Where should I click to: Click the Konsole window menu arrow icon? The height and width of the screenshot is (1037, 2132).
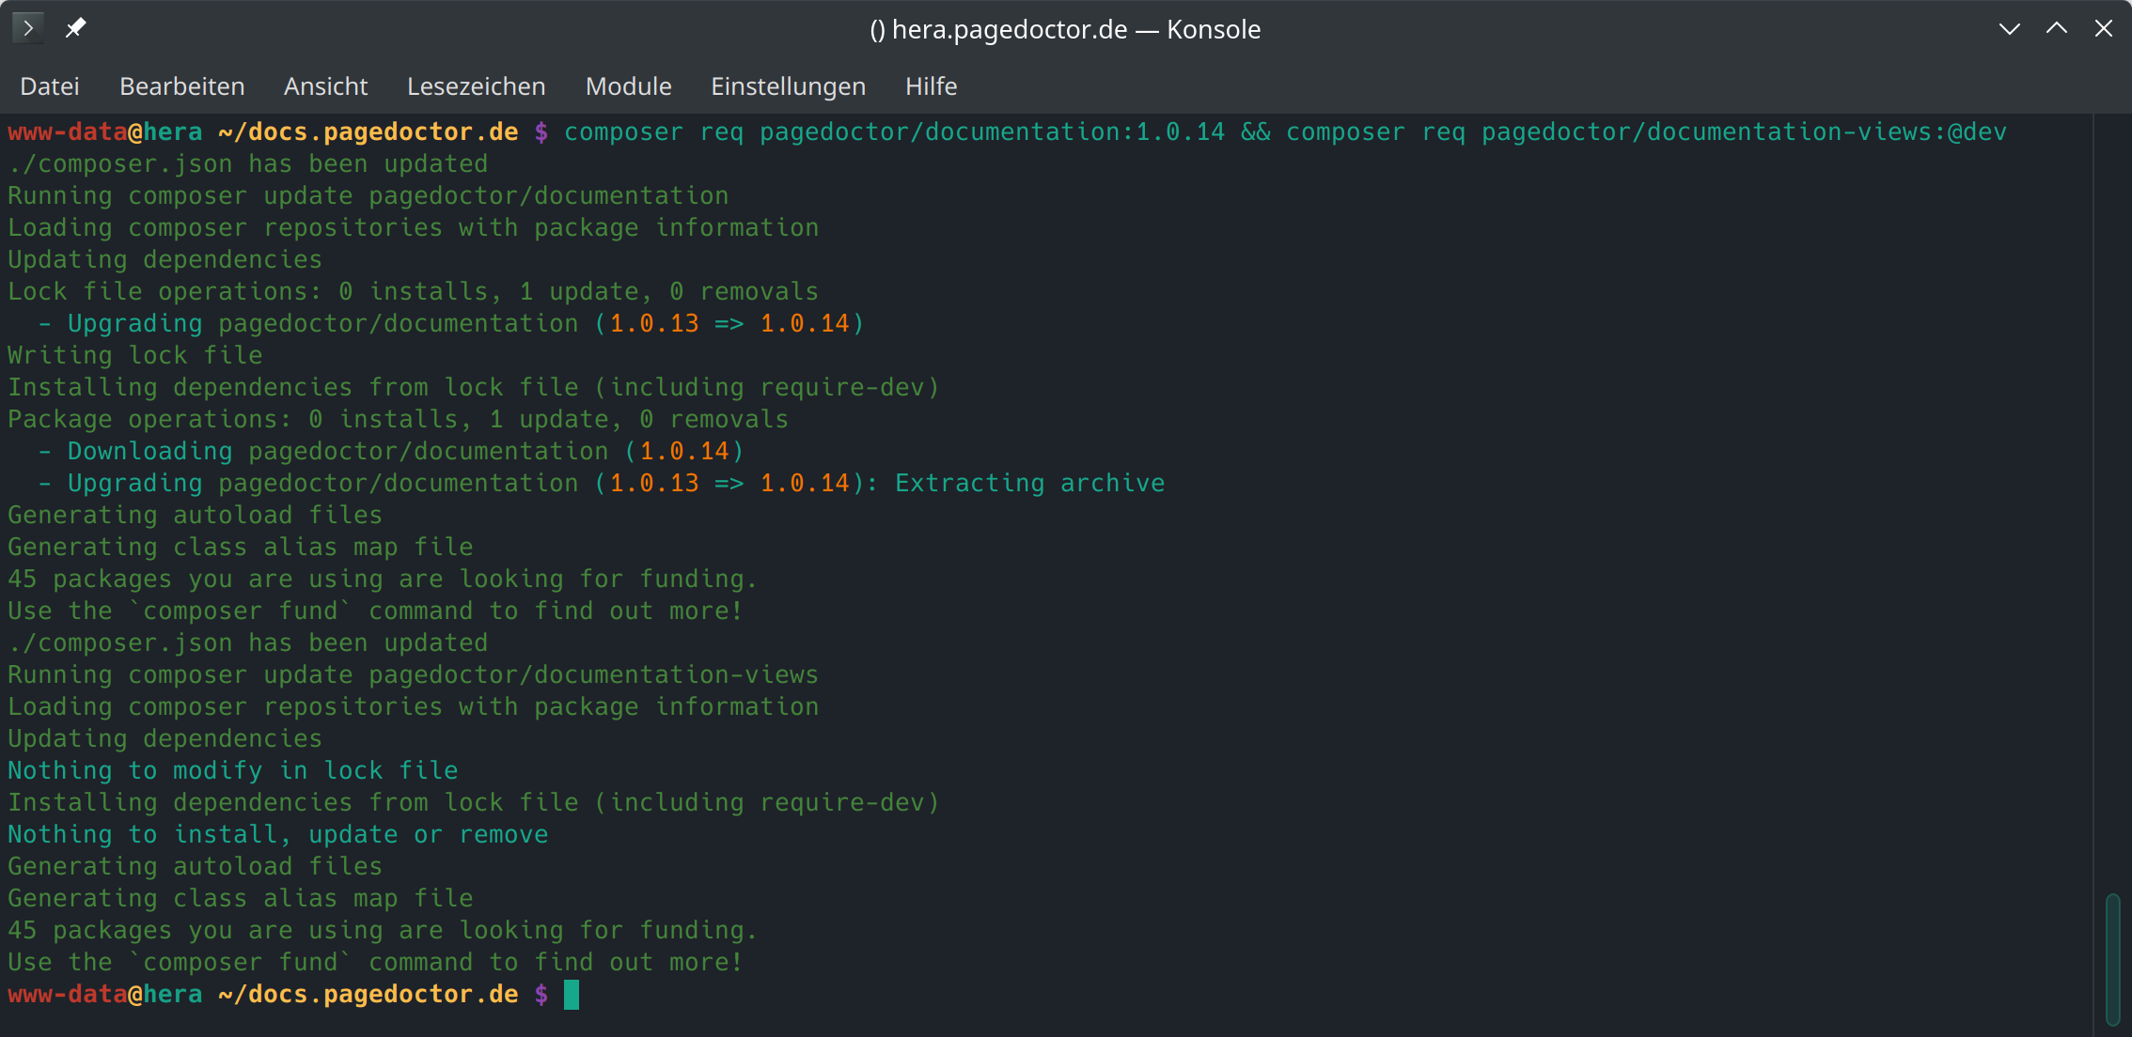click(x=28, y=28)
